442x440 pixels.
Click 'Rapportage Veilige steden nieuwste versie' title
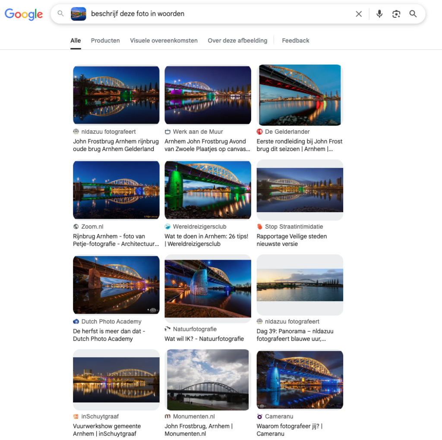tap(291, 240)
